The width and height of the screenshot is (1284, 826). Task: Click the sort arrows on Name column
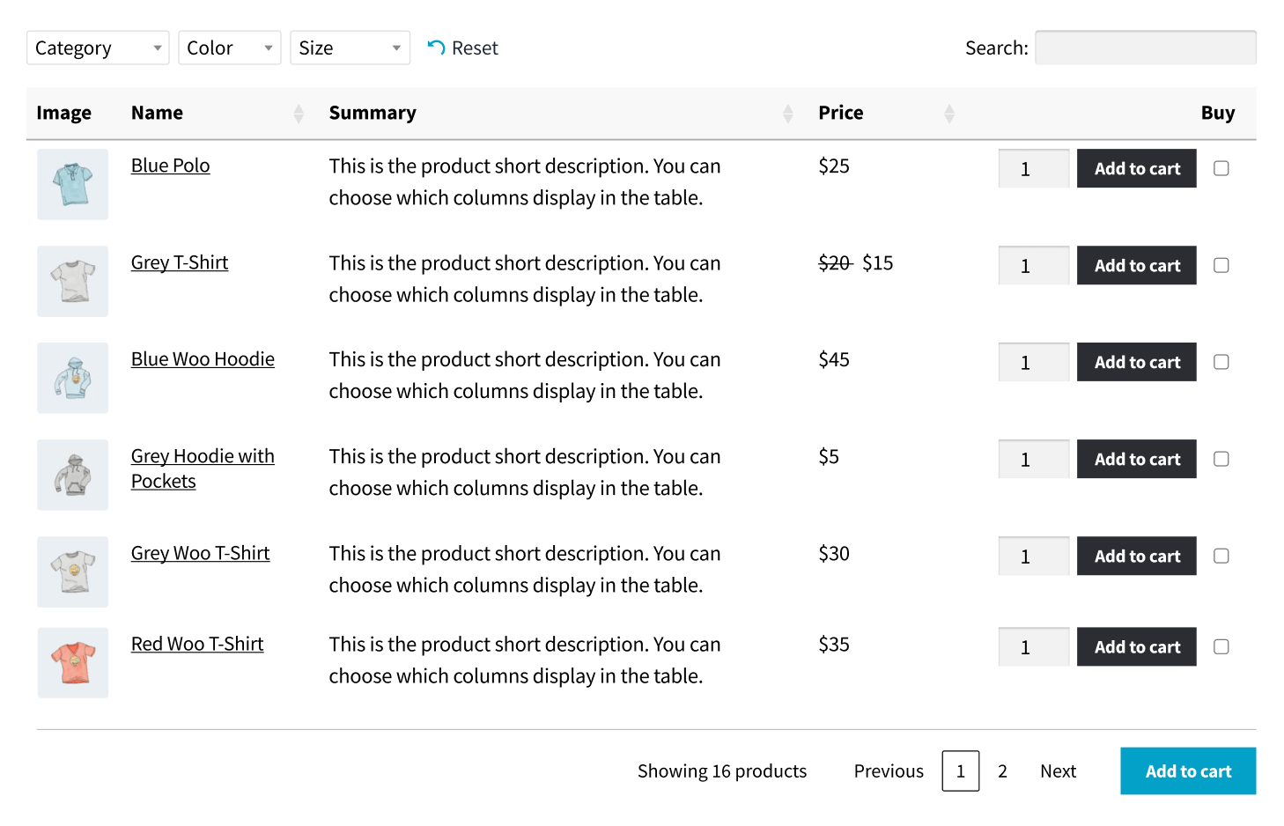[299, 113]
